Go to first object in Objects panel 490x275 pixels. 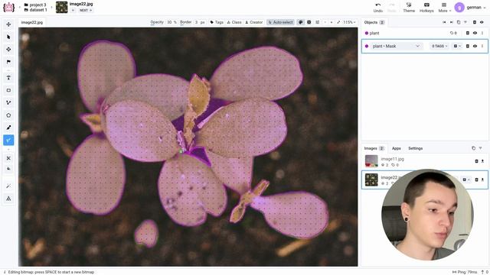(x=444, y=22)
